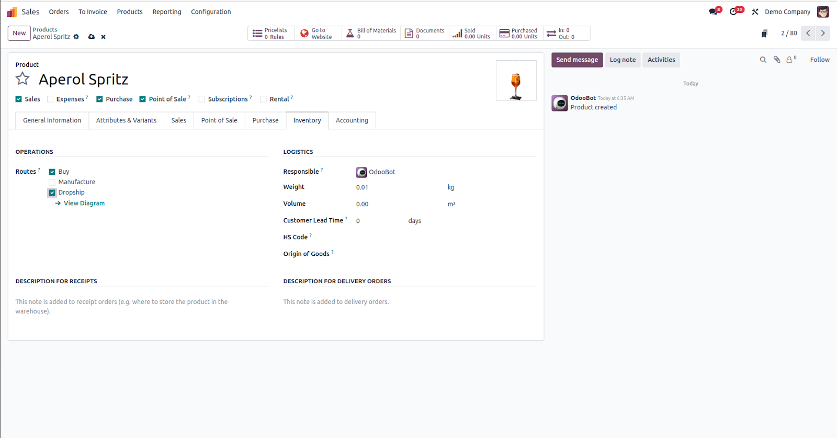Image resolution: width=837 pixels, height=438 pixels.
Task: Enable the Rental checkbox
Action: coord(263,99)
